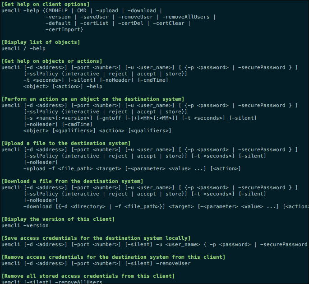Screen dimensions: 309x284
Task: Click "<object> [<action>] -help" line
Action: pos(63,86)
